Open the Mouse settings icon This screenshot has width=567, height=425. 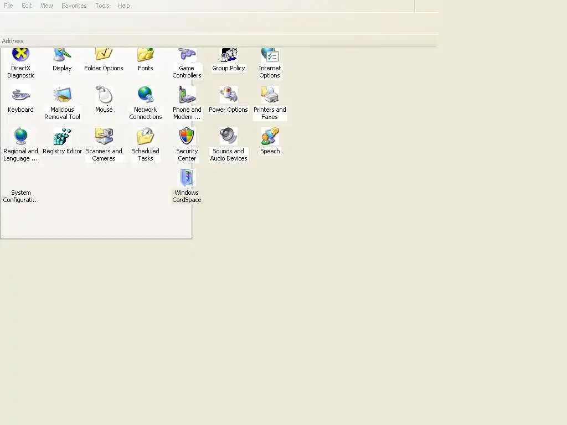[x=104, y=94]
